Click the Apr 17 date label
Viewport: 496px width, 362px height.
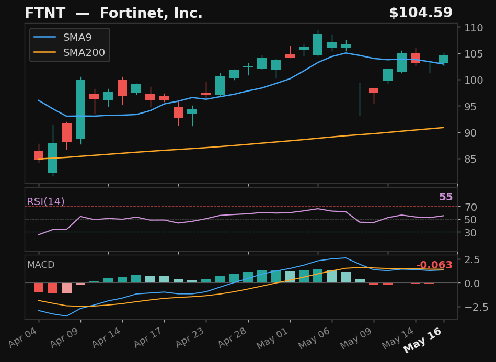pos(148,337)
